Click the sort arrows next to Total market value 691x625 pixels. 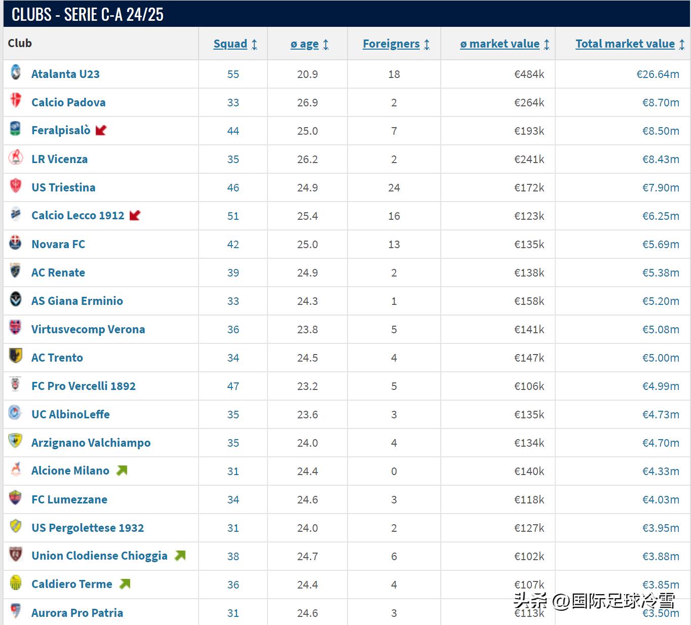tap(682, 45)
